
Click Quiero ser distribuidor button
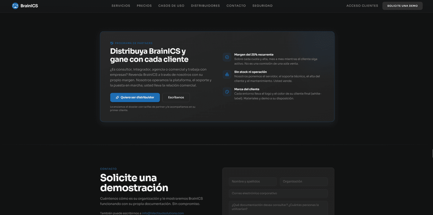coord(135,97)
